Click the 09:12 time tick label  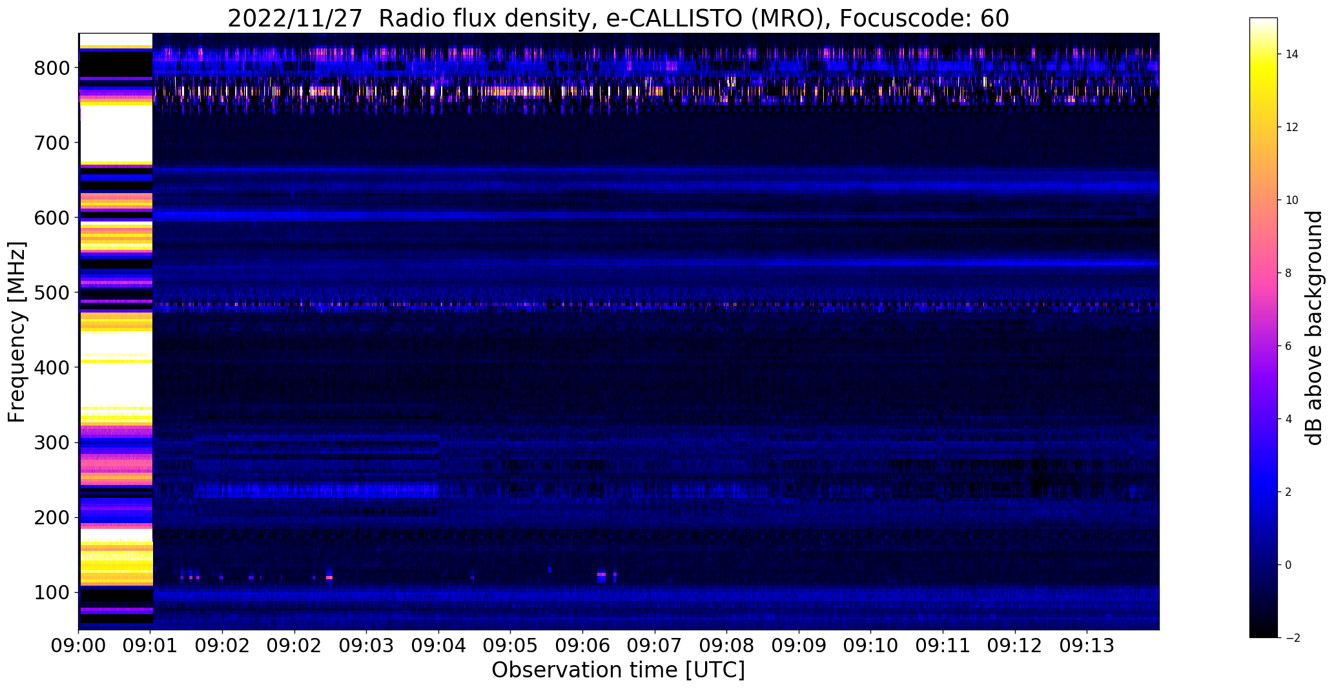pyautogui.click(x=1015, y=646)
